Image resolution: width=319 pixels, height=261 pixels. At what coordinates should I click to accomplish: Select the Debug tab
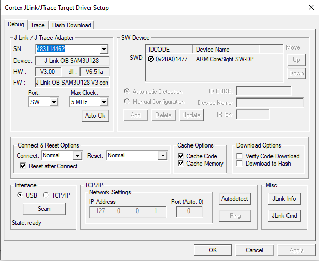pyautogui.click(x=16, y=24)
